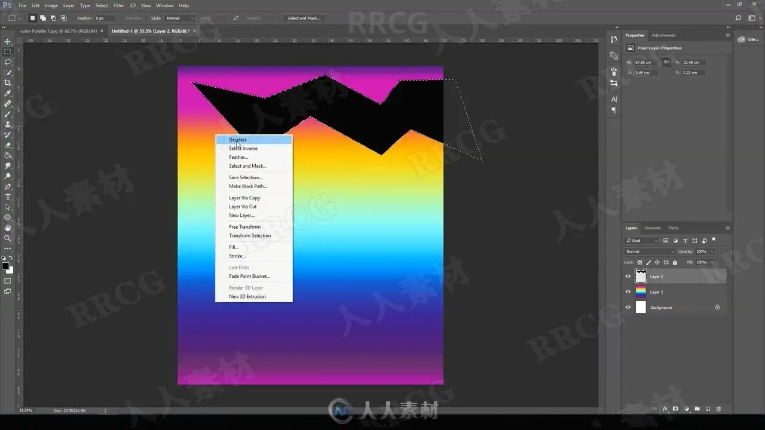The width and height of the screenshot is (765, 430).
Task: Open the Style dropdown in options bar
Action: pyautogui.click(x=180, y=19)
